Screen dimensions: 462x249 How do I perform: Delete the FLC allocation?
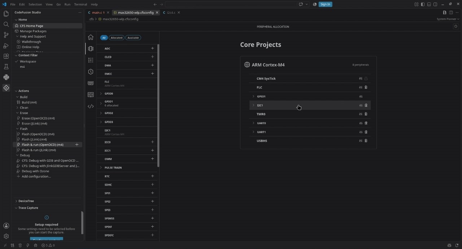[366, 87]
